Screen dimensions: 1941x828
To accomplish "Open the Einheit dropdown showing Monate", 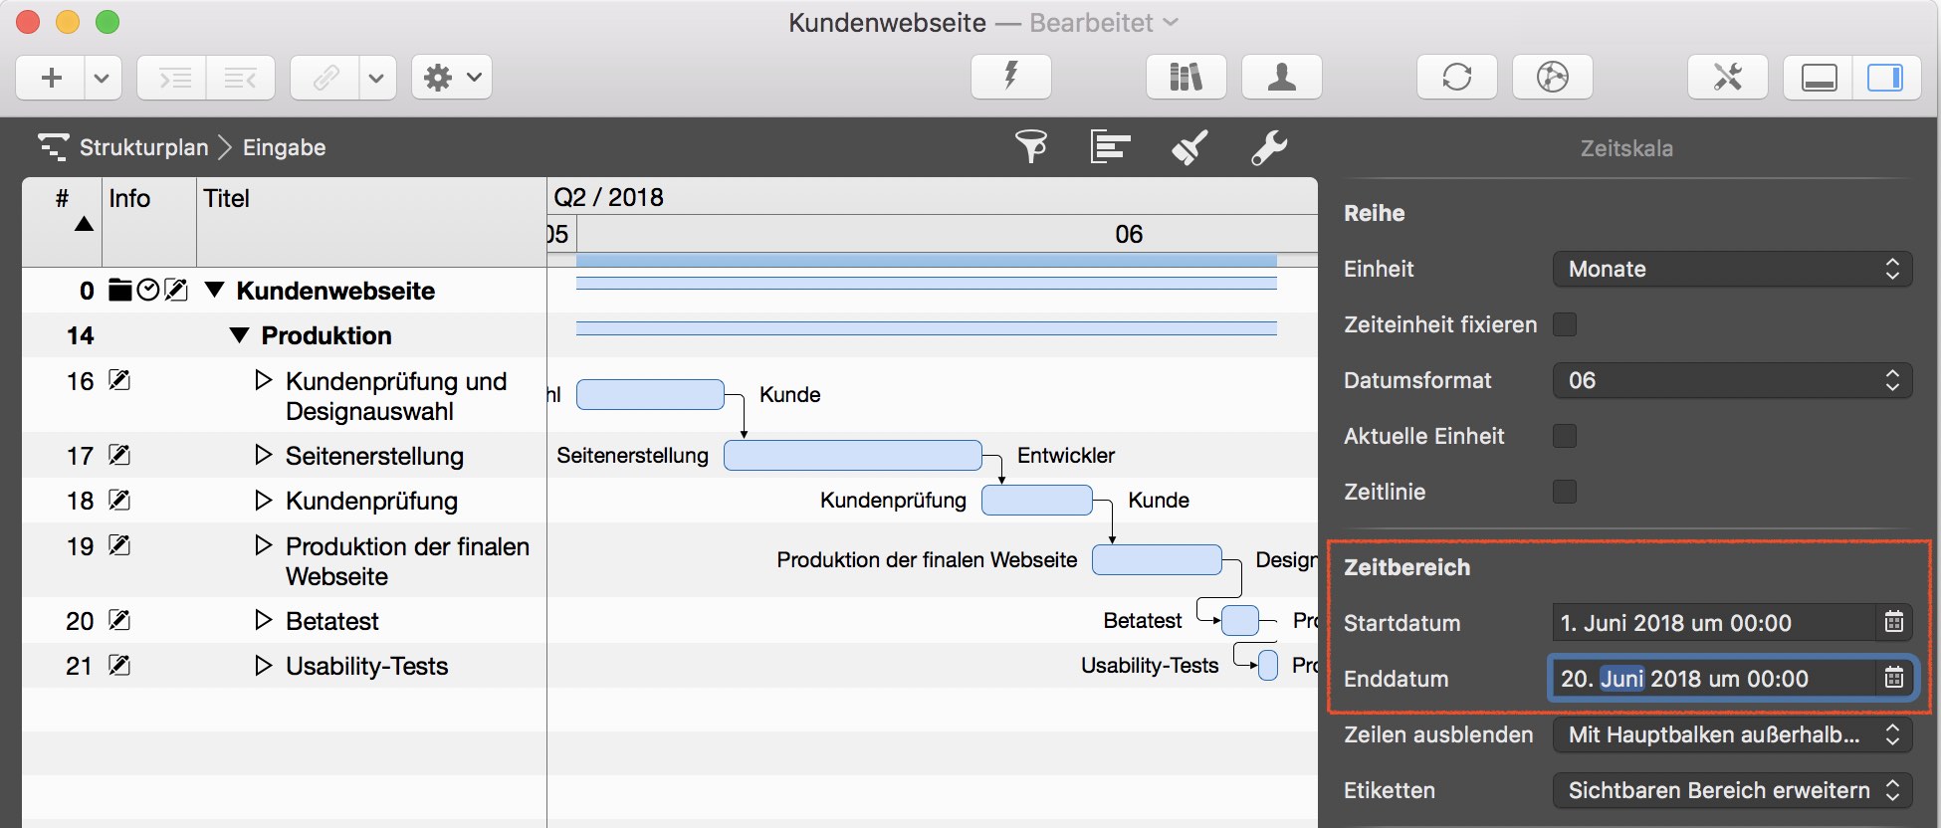I will tap(1731, 269).
